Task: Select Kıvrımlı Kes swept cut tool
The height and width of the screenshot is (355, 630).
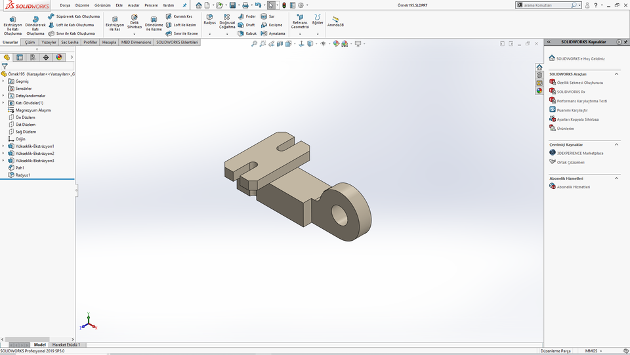Action: coord(179,16)
